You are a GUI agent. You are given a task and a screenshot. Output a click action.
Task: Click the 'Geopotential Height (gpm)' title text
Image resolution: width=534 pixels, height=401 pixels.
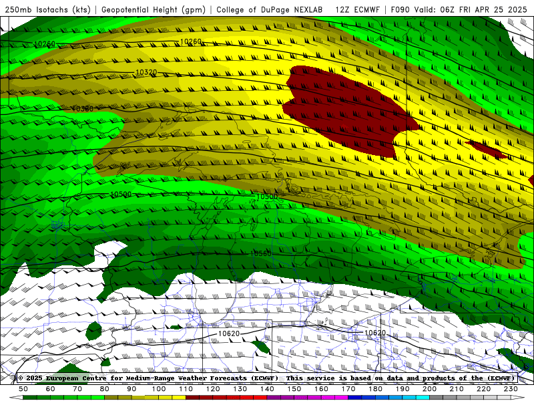tap(154, 10)
